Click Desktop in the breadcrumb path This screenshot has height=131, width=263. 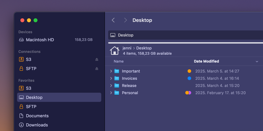pyautogui.click(x=144, y=48)
